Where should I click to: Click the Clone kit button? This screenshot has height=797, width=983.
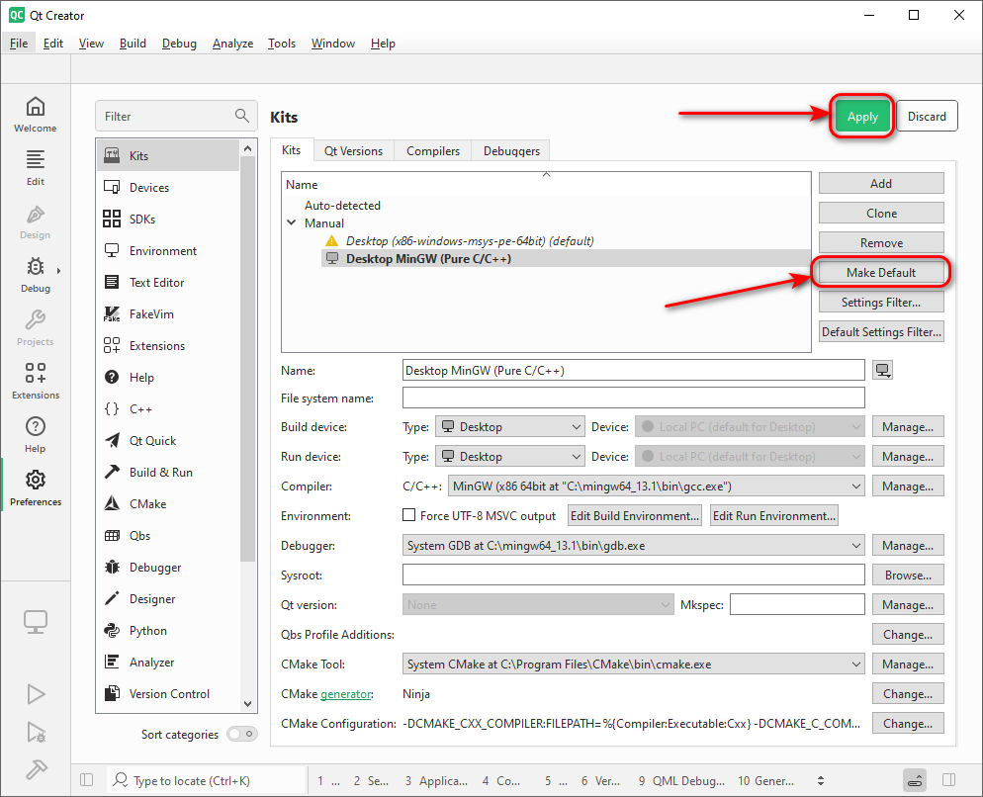(881, 214)
